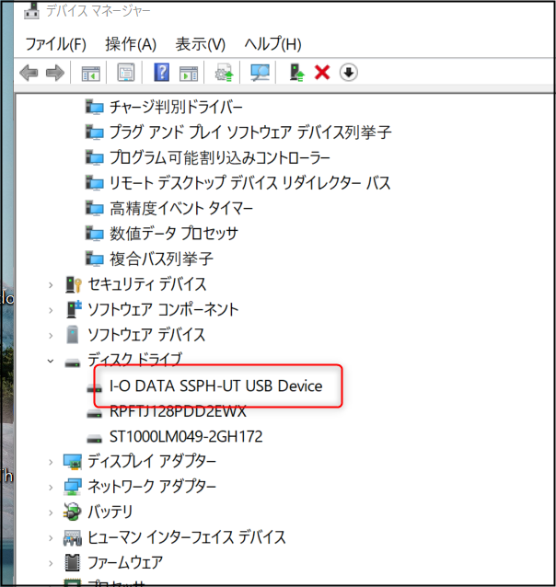Click the red X Uninstall device icon
The image size is (556, 587).
[322, 73]
